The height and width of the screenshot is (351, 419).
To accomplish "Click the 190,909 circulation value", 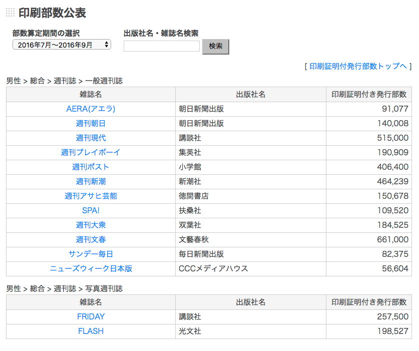I will point(393,152).
